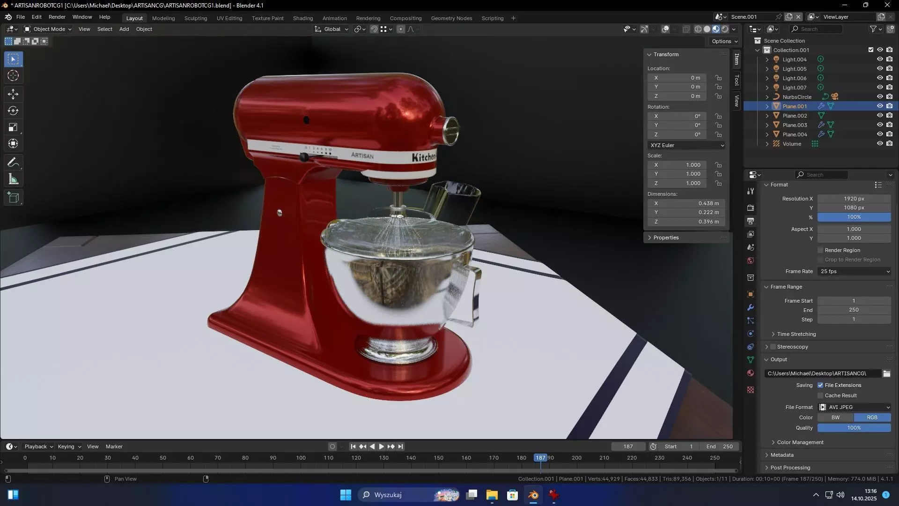Open the Playback popover
This screenshot has height=506, width=899.
(x=38, y=446)
